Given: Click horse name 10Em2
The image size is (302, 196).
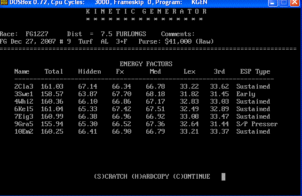Looking at the screenshot, I should tap(24, 131).
